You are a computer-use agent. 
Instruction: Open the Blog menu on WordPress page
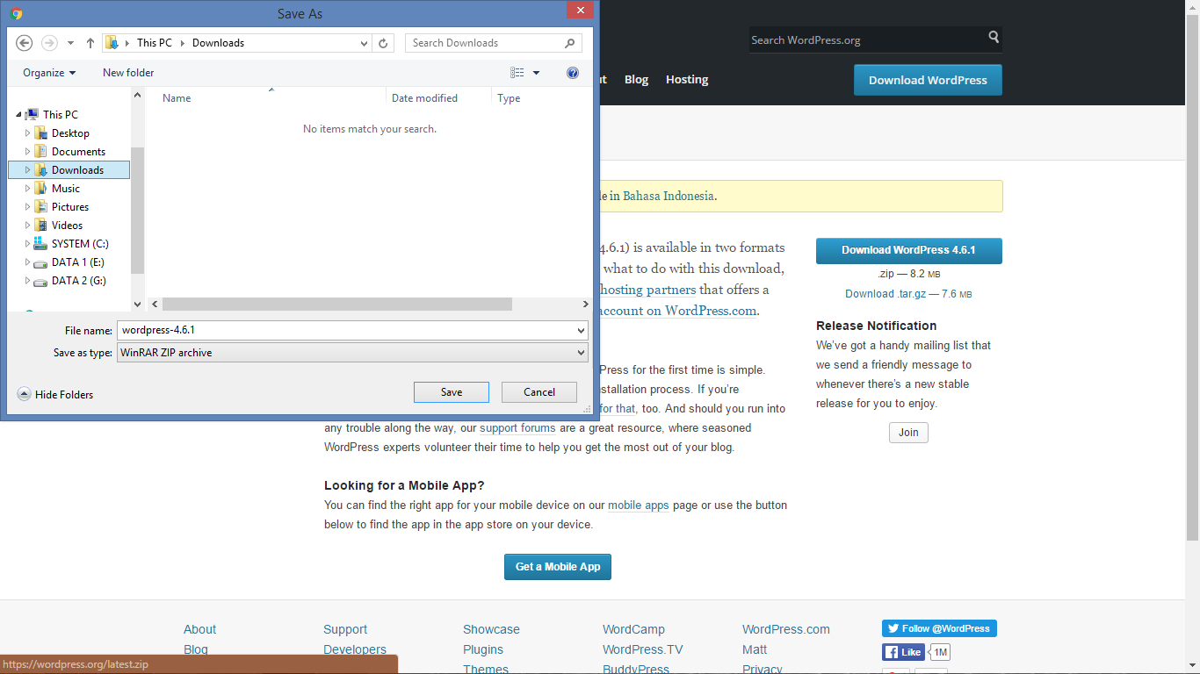pyautogui.click(x=636, y=79)
